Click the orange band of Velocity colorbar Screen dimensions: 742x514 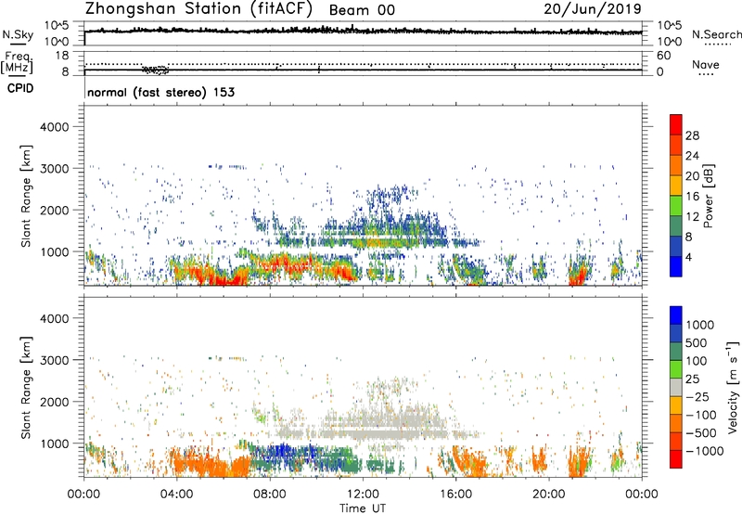(x=676, y=424)
